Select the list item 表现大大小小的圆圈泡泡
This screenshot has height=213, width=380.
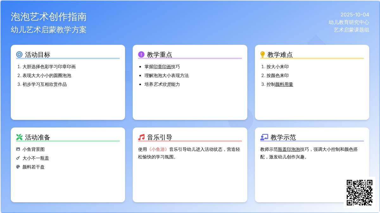(x=47, y=75)
